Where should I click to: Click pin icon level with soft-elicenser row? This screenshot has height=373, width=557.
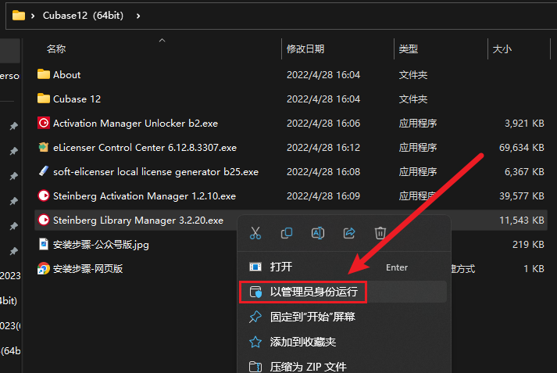pyautogui.click(x=13, y=176)
